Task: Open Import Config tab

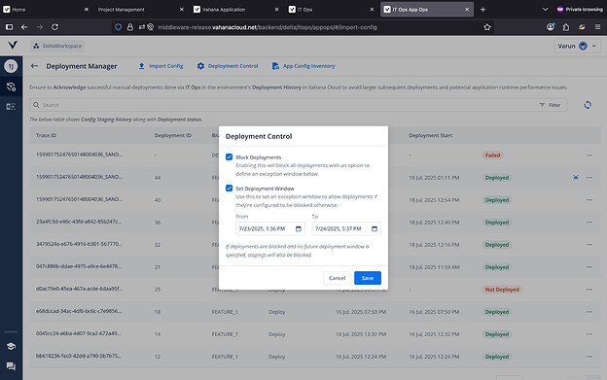Action: (x=161, y=66)
